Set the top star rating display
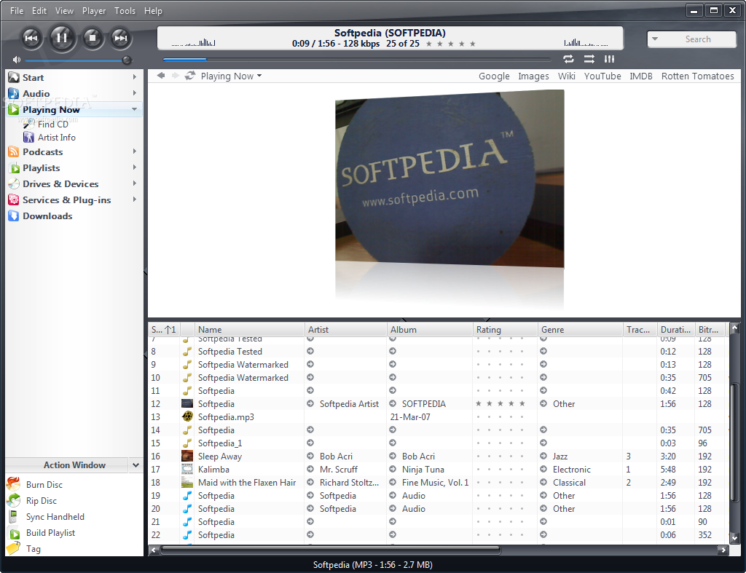The image size is (746, 573). [x=450, y=44]
